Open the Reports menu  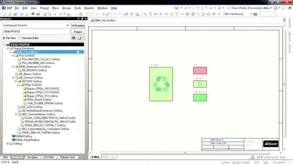[x=89, y=8]
